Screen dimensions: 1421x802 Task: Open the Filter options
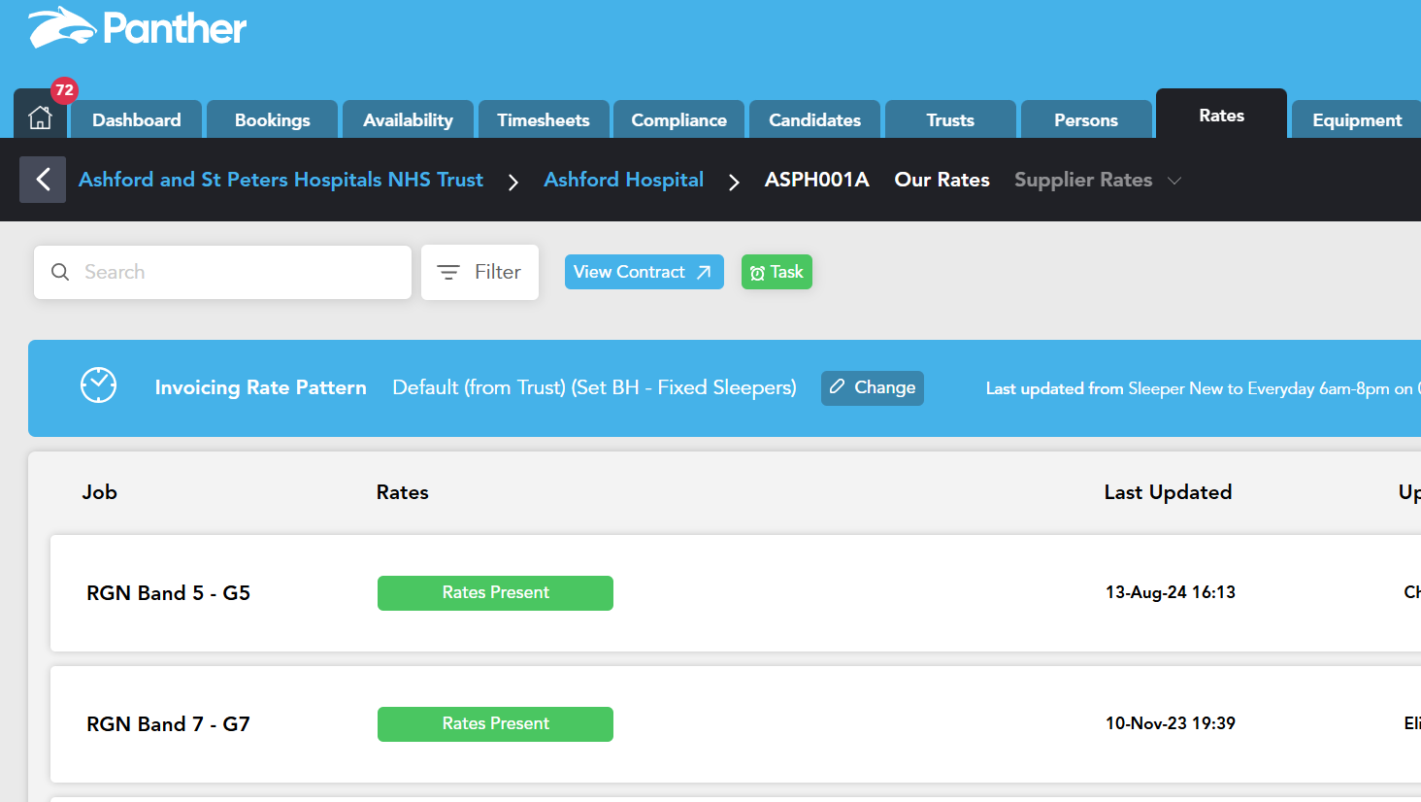pos(479,272)
